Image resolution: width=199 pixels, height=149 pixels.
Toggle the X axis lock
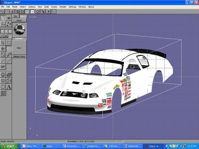click(2, 31)
